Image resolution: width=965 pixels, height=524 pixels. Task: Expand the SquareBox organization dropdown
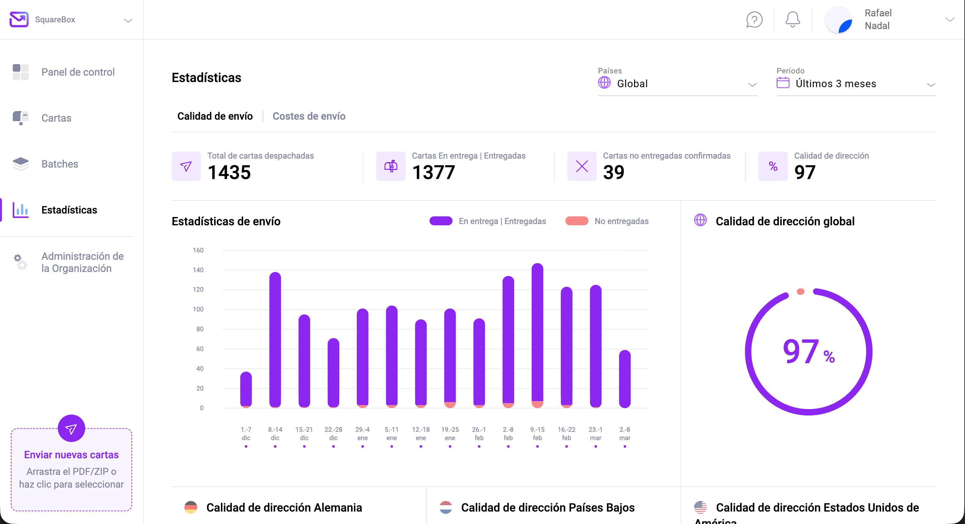tap(128, 20)
